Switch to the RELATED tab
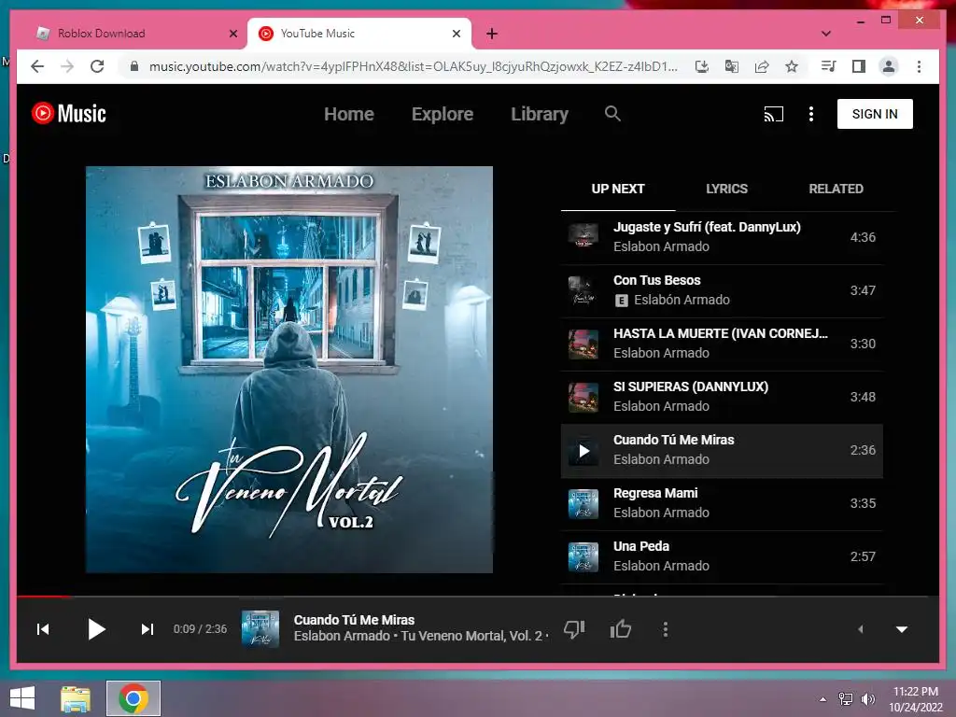956x717 pixels. (836, 189)
